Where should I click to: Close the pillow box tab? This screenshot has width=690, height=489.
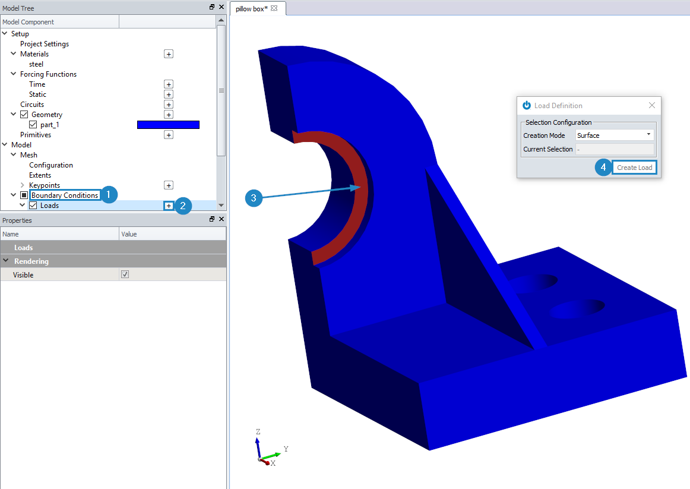coord(274,8)
